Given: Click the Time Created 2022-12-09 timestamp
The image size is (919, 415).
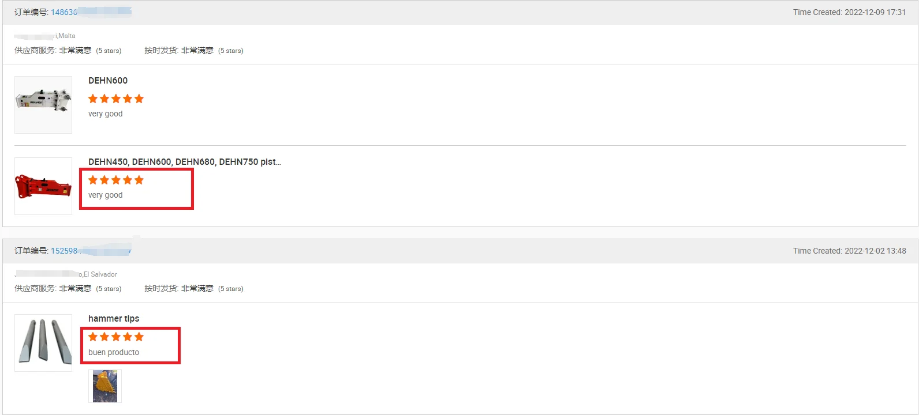Looking at the screenshot, I should pos(849,12).
